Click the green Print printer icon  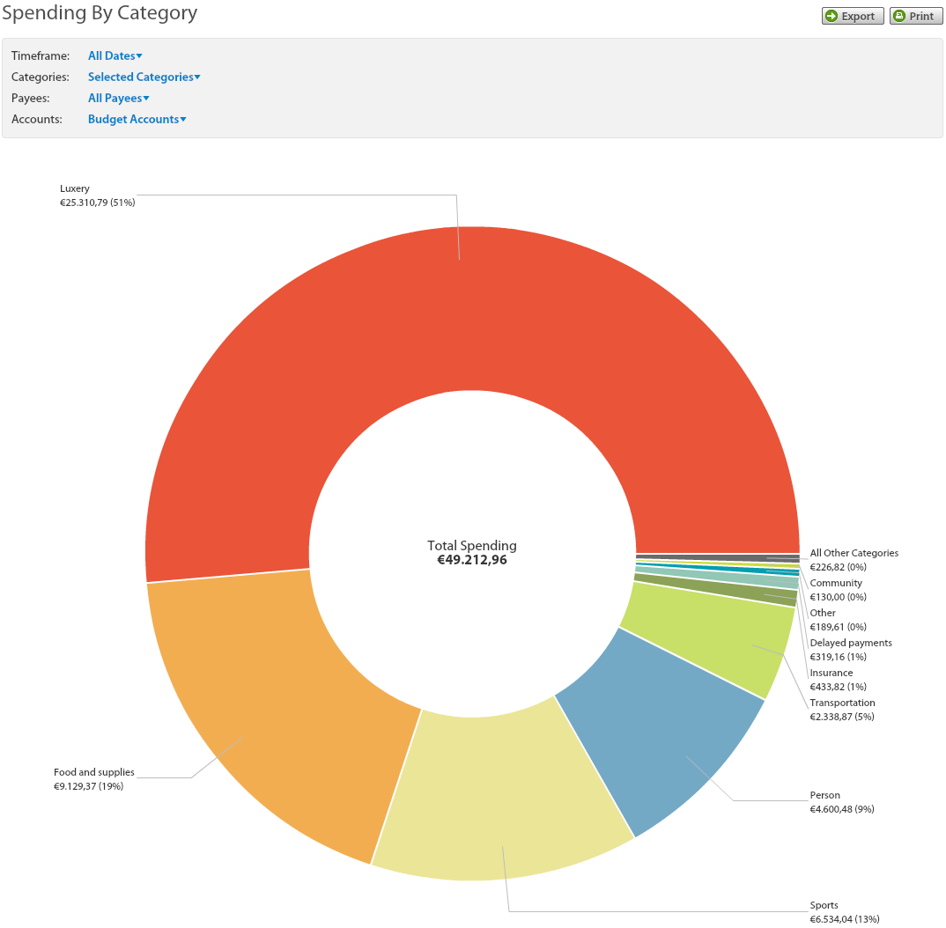point(899,16)
